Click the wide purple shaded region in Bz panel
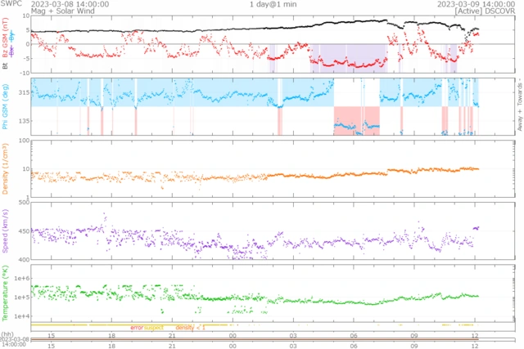 point(348,59)
